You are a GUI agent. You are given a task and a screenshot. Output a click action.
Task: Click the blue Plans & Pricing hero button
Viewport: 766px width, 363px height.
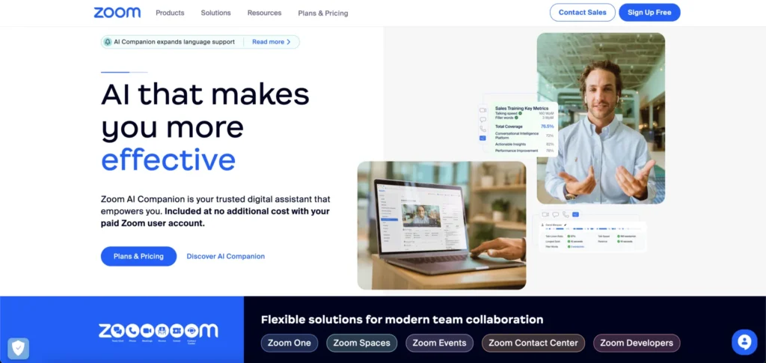pos(138,256)
